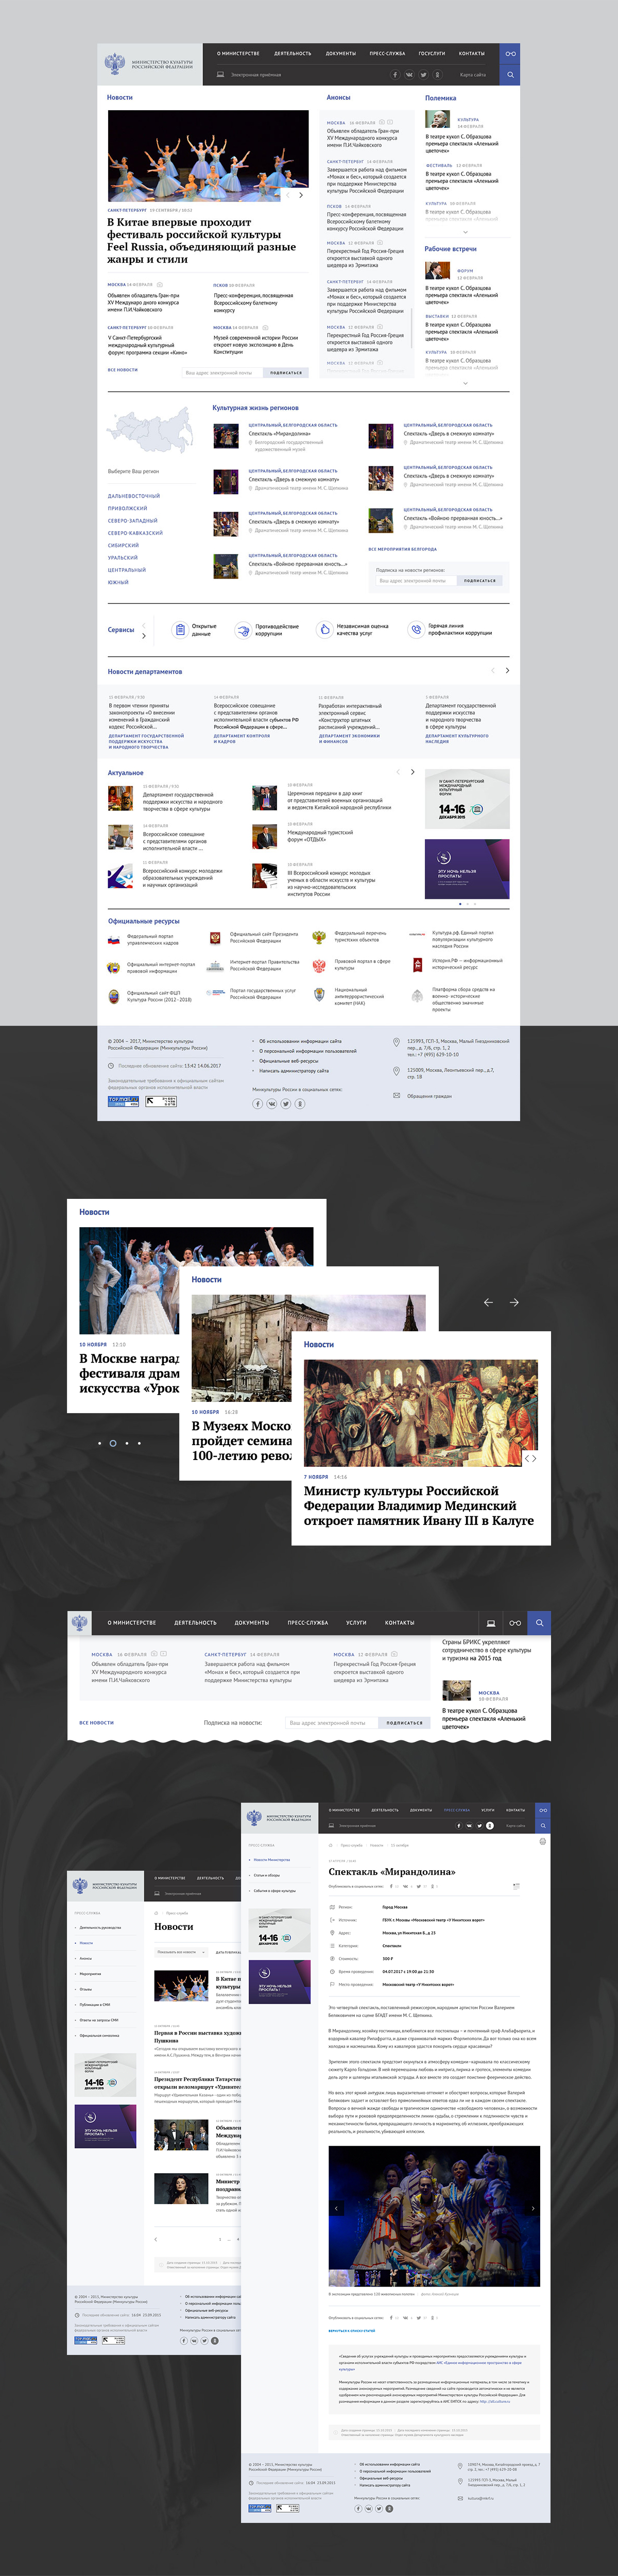Open Карта сайта link in homepage header
The height and width of the screenshot is (2576, 618).
click(x=473, y=75)
